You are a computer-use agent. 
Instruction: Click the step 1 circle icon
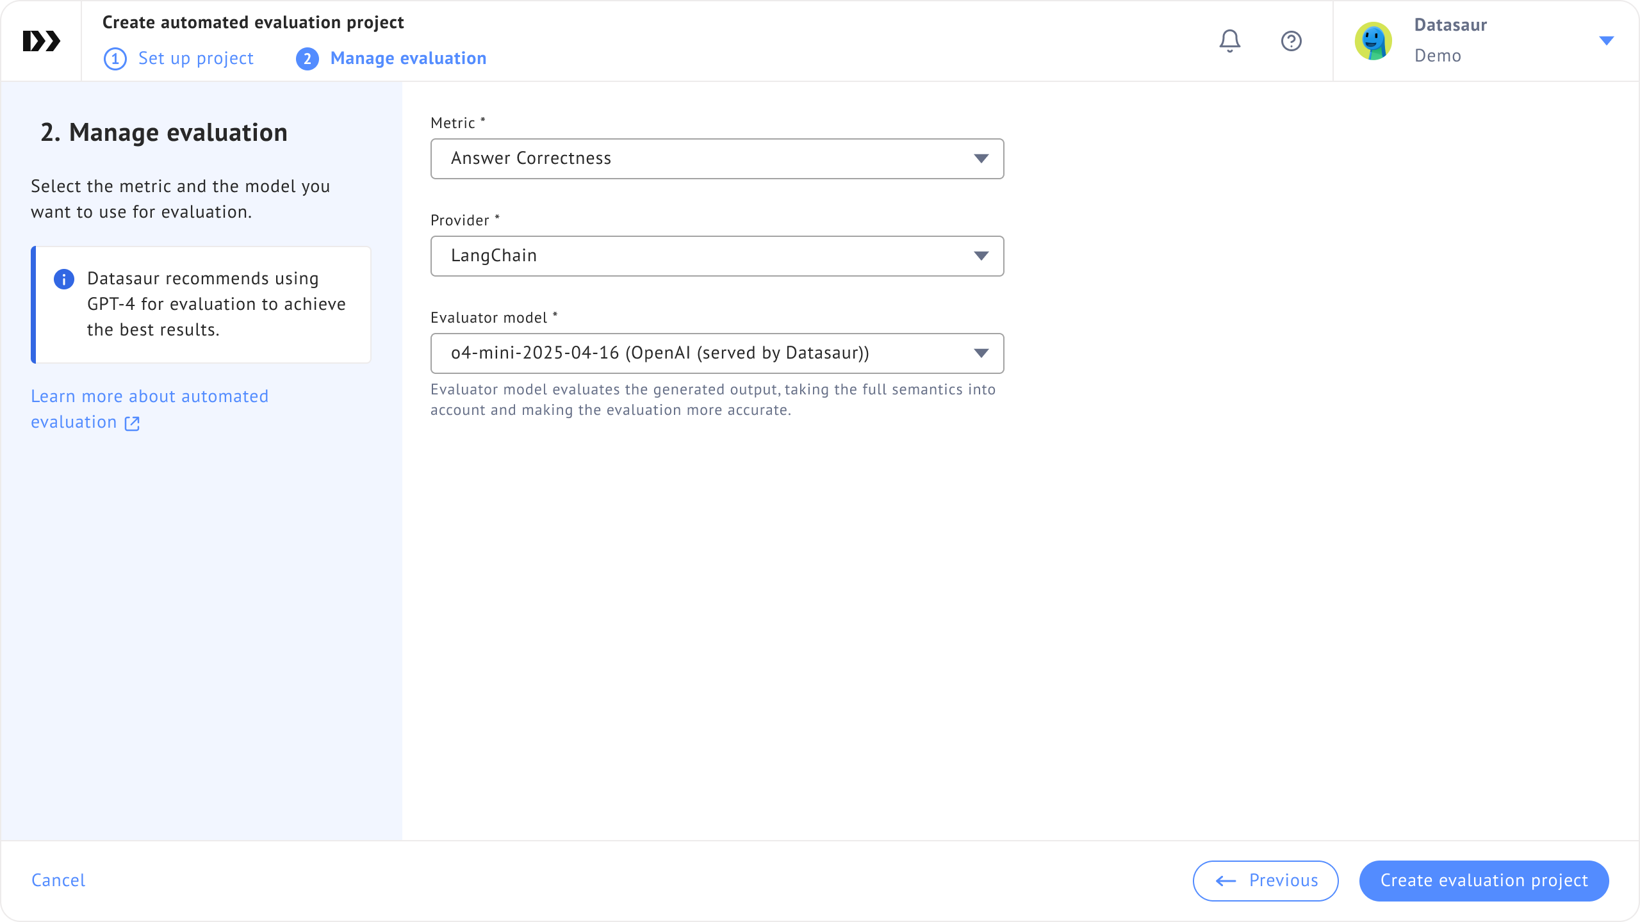(x=115, y=59)
